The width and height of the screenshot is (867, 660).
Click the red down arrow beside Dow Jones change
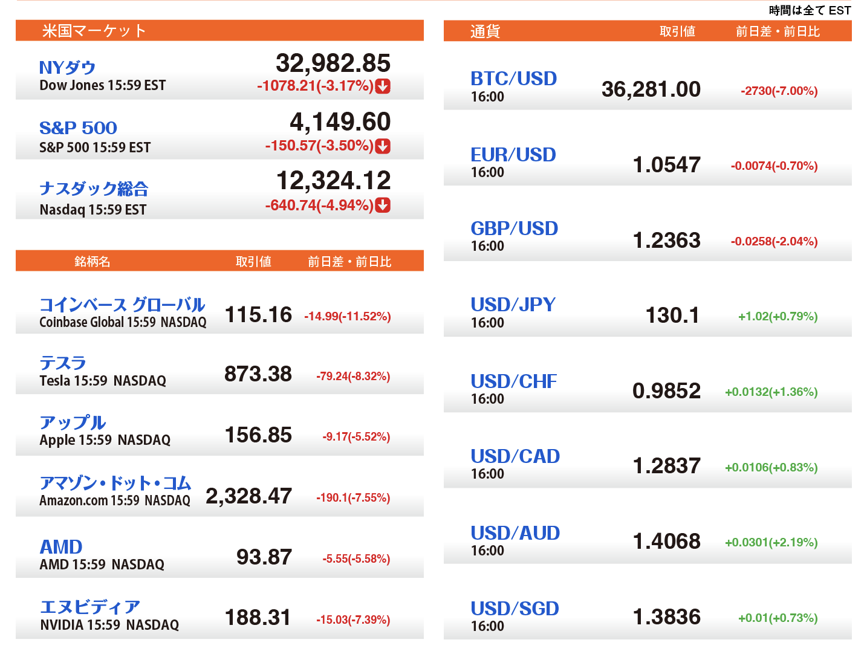[x=383, y=86]
